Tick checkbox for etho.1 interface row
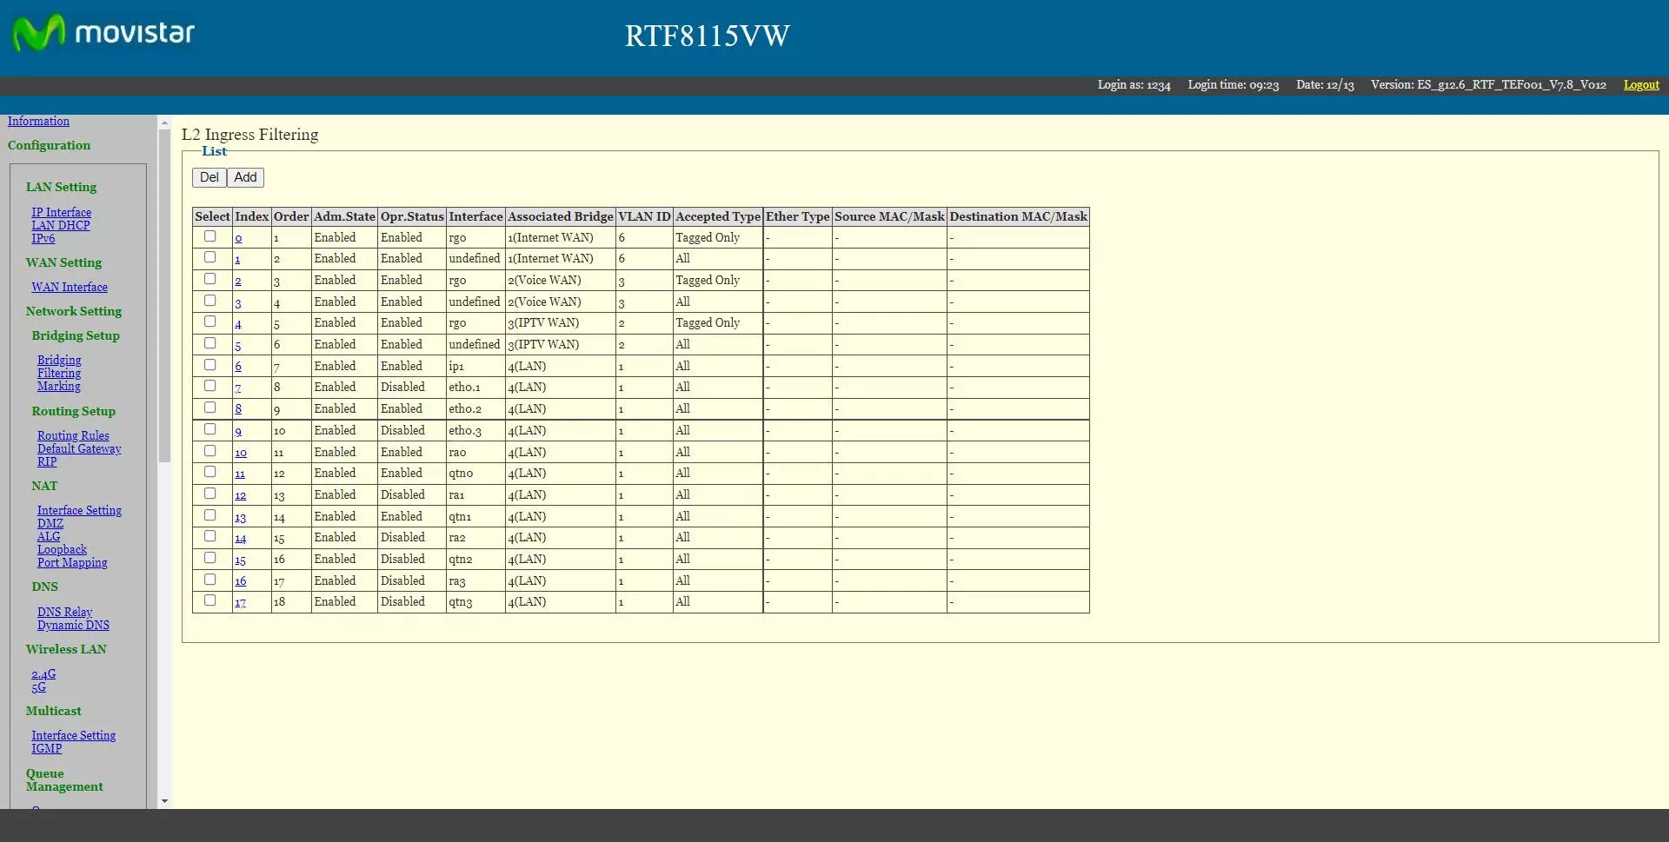 (209, 386)
